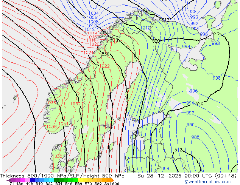Click the legend value 510

39,183
